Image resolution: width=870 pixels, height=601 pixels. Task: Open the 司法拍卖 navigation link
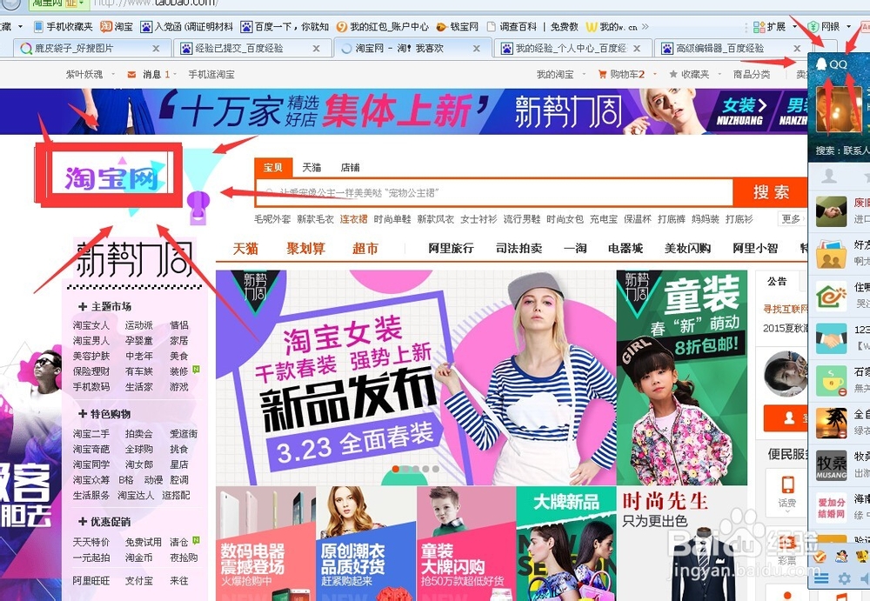519,248
